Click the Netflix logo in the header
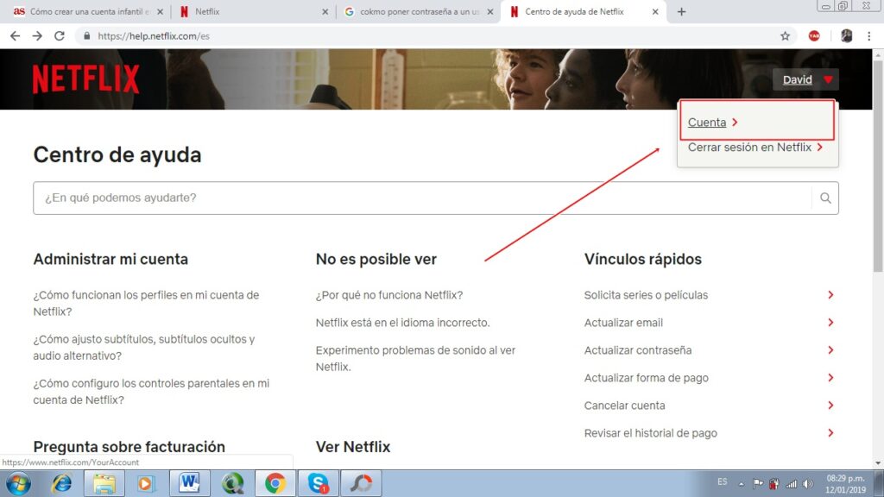Image resolution: width=884 pixels, height=497 pixels. point(85,79)
